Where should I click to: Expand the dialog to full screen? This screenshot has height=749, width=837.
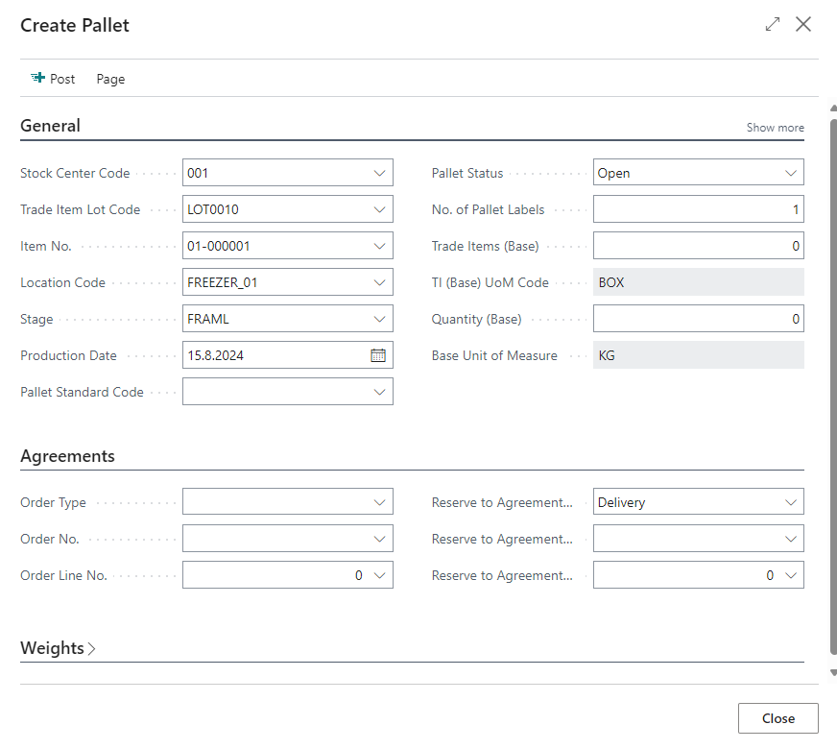pyautogui.click(x=773, y=25)
